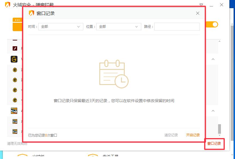Click the outer page scrollbar up arrow

(232, 24)
